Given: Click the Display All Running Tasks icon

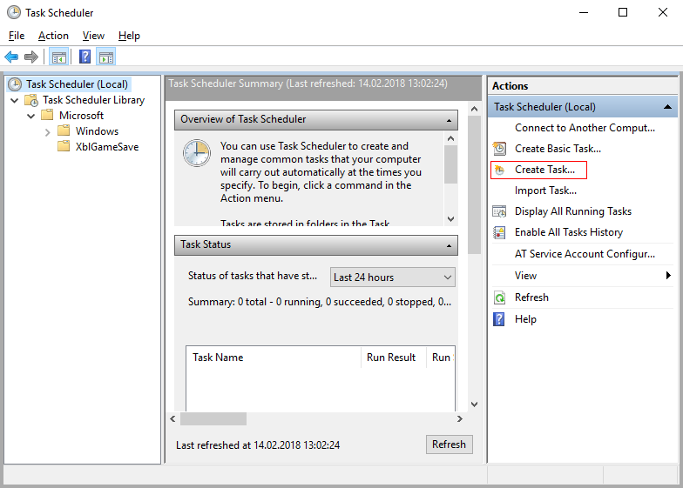Looking at the screenshot, I should coord(499,211).
